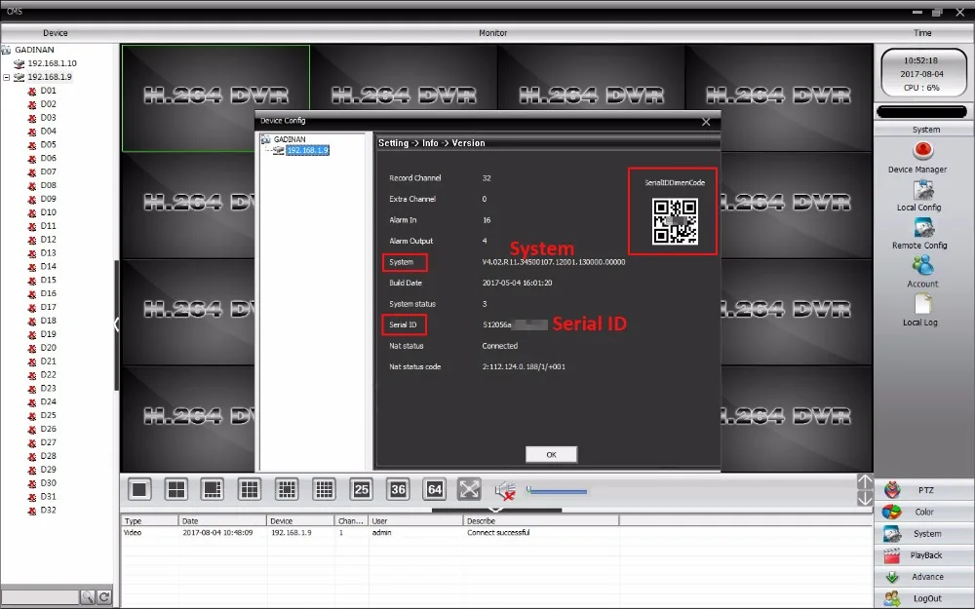Select four-view layout icon

coord(175,490)
